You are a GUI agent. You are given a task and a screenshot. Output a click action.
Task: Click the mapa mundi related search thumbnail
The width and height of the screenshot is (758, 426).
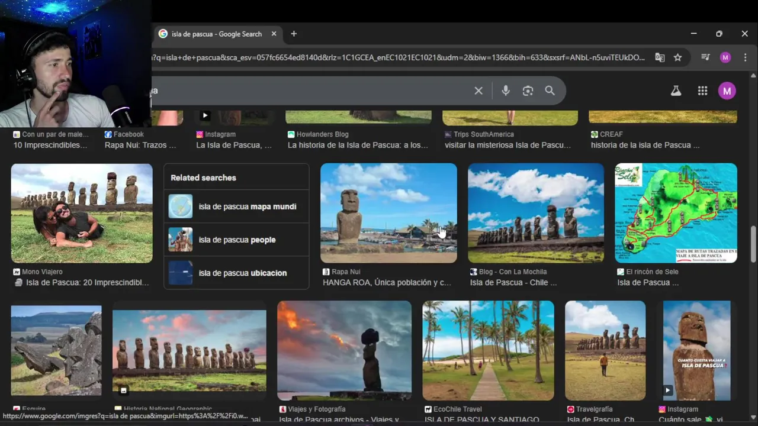[x=181, y=206]
